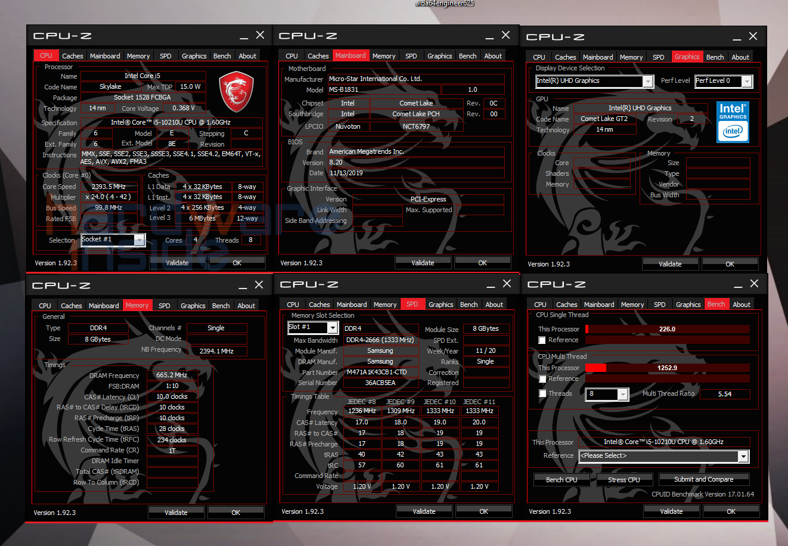This screenshot has width=788, height=546.
Task: Click the DRAM Frequency 665.2 MHz value
Action: click(x=172, y=376)
